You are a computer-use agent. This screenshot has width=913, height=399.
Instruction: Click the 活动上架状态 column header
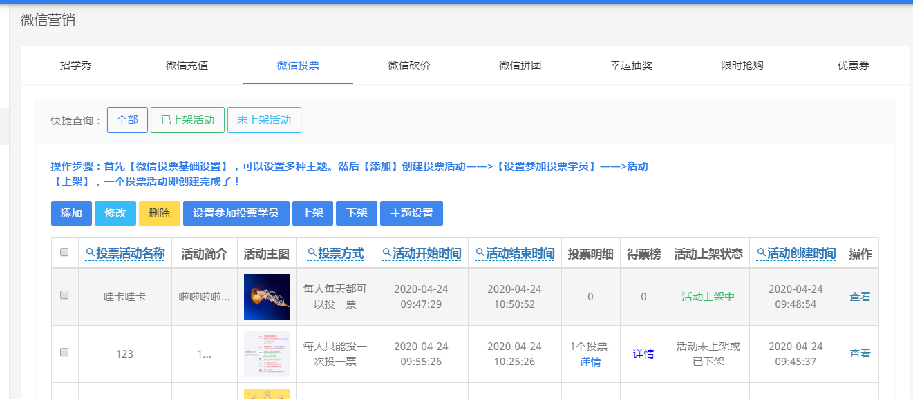click(x=708, y=254)
